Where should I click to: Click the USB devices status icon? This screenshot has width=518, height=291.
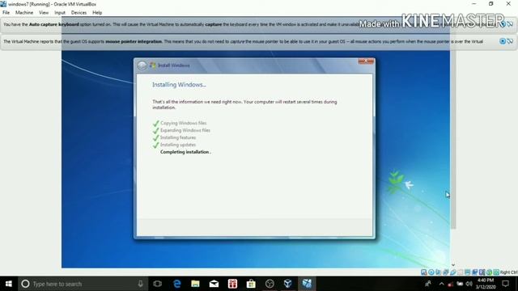[453, 272]
